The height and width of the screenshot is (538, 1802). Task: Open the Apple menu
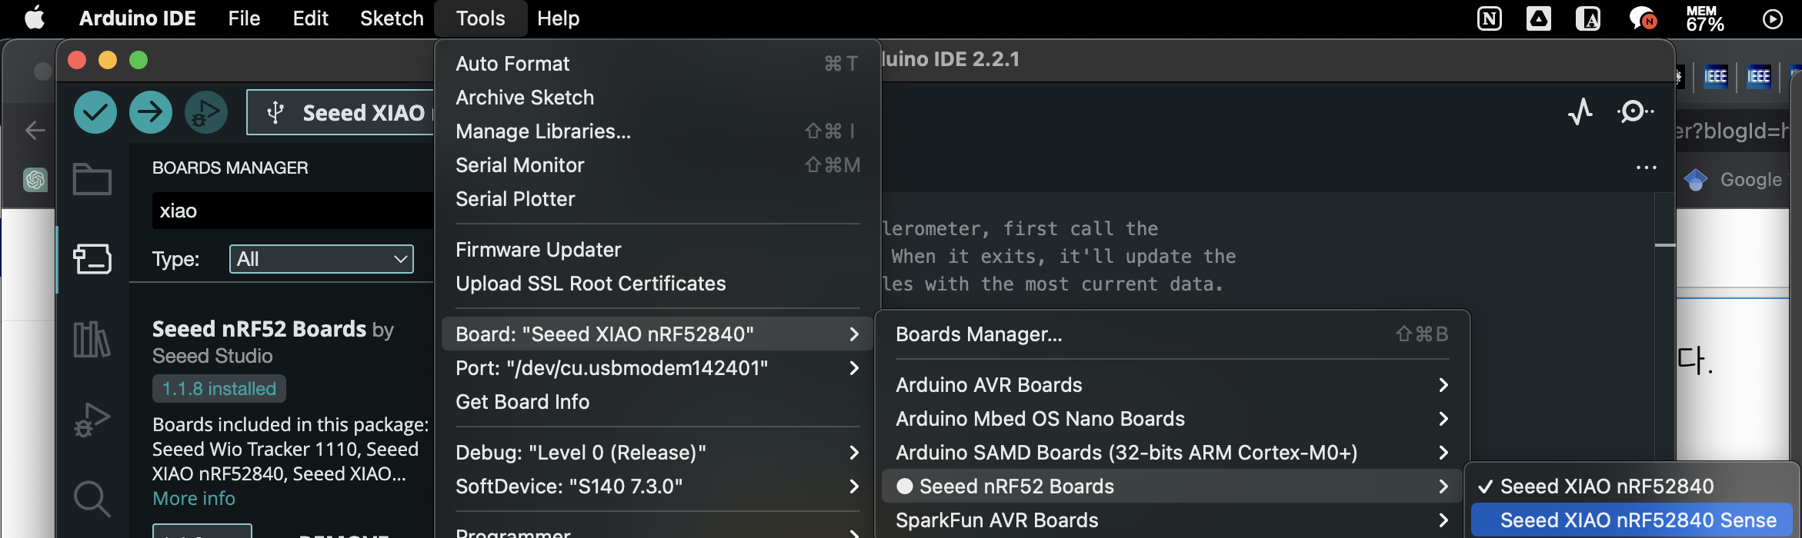pos(35,18)
